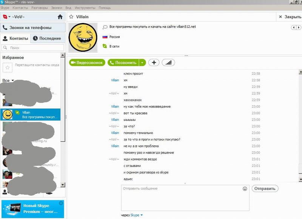Open the Вид menu
Viewport: 302px width, 219px height.
click(x=68, y=8)
